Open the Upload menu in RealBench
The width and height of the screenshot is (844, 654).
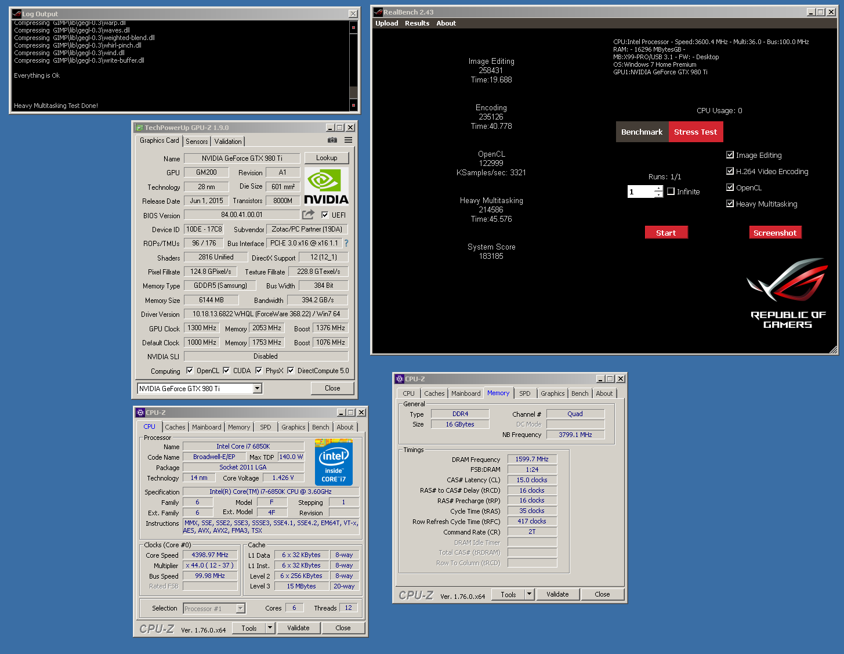click(x=386, y=23)
